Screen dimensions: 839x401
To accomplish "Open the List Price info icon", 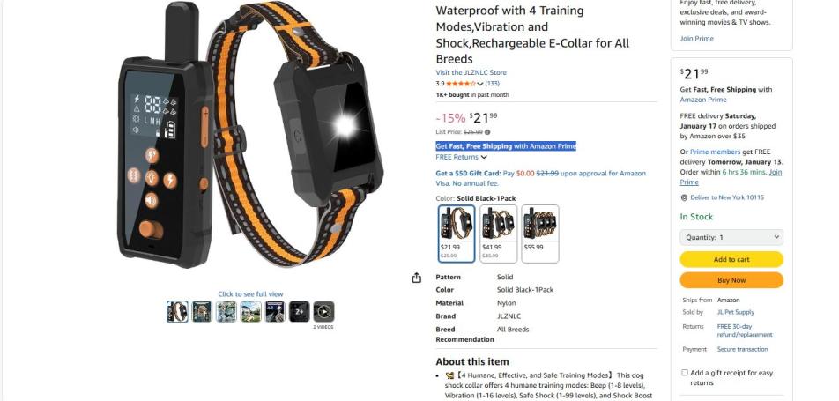I will click(487, 131).
